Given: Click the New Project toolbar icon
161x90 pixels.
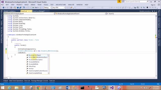Looking at the screenshot, I should point(11,7).
